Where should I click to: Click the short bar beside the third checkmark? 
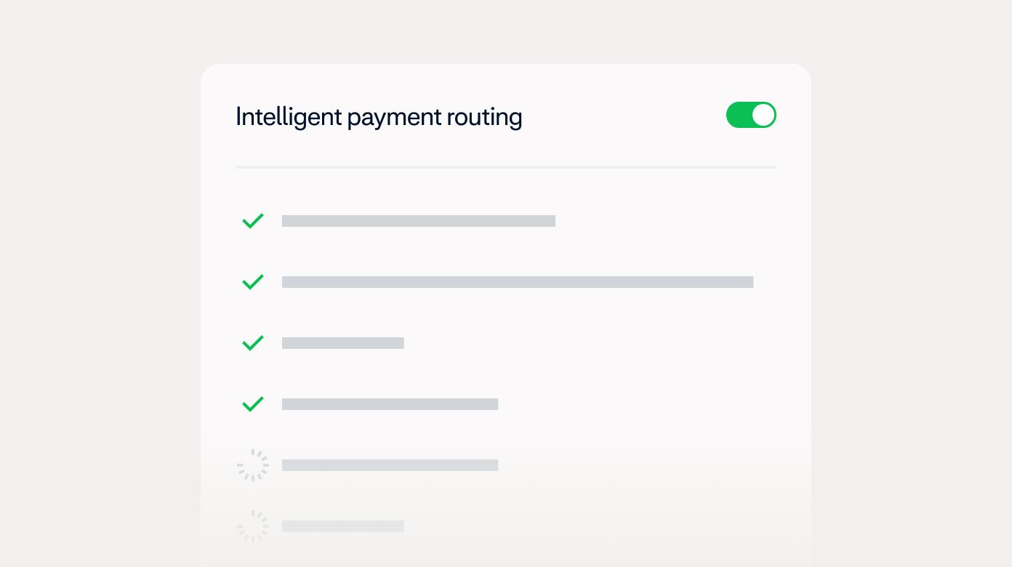(342, 343)
